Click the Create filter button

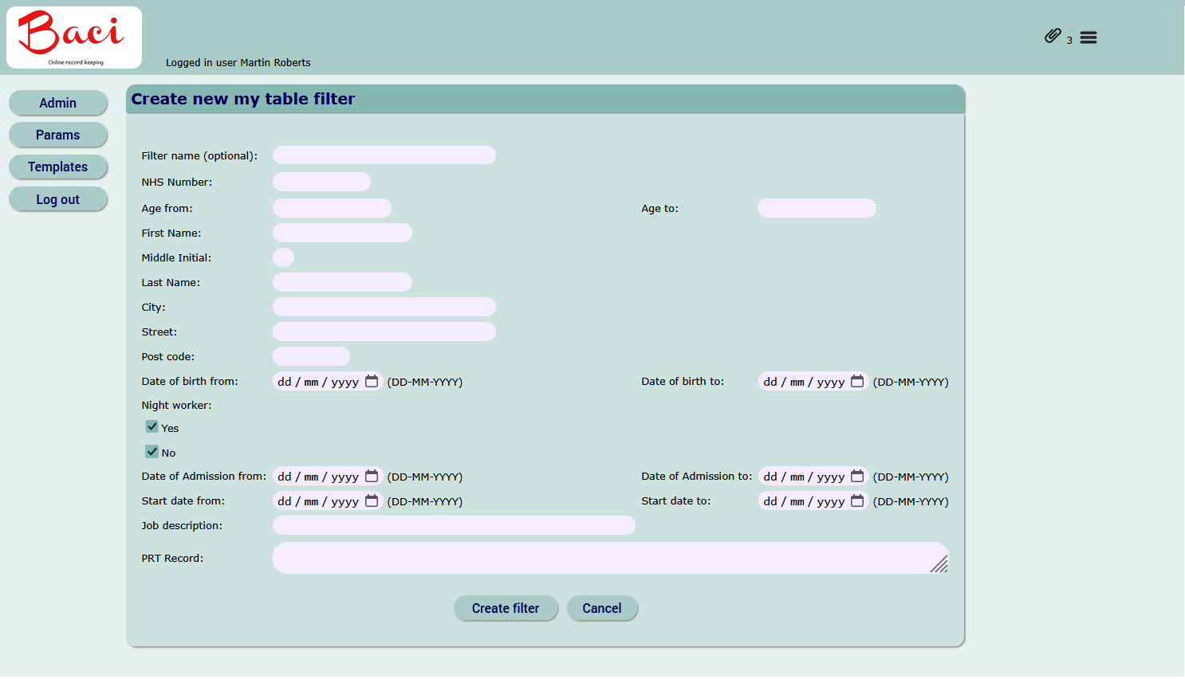[506, 607]
